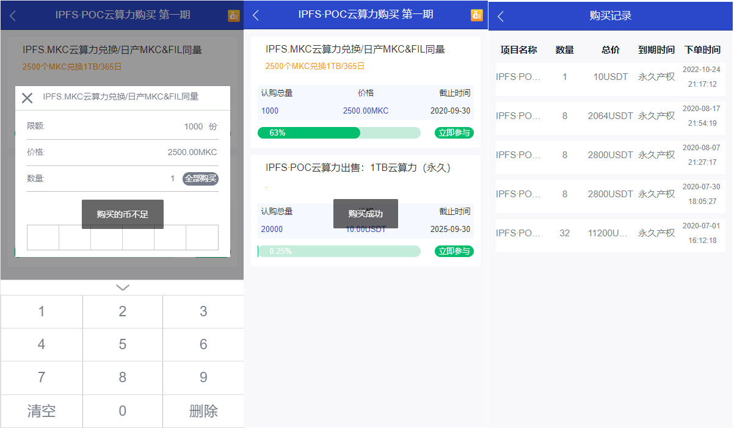Viewport: 737px width, 428px height.
Task: Click the 2020-09-30 deadline date
Action: [x=451, y=111]
